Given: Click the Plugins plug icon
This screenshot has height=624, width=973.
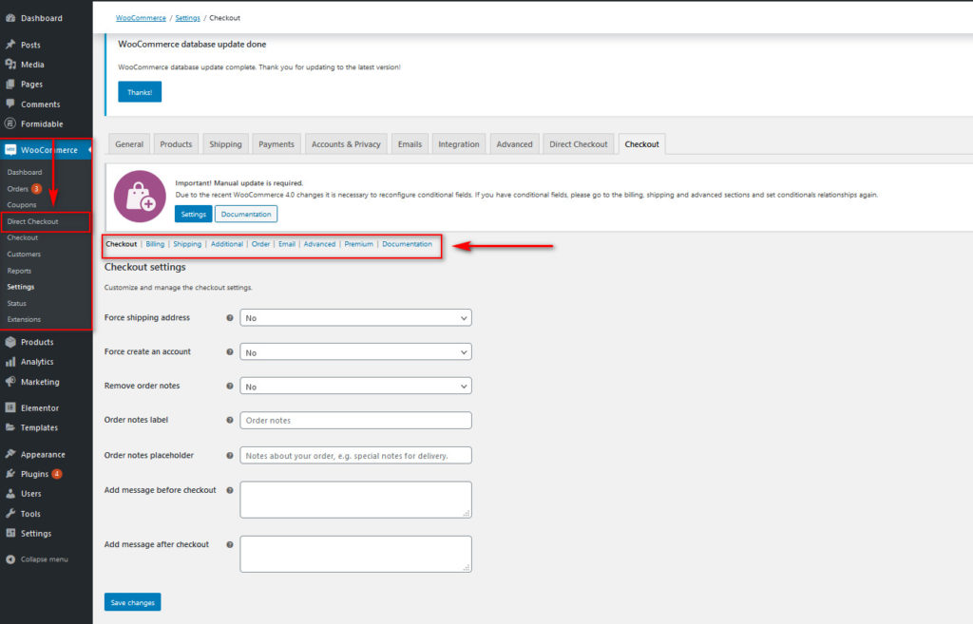Looking at the screenshot, I should pyautogui.click(x=10, y=474).
